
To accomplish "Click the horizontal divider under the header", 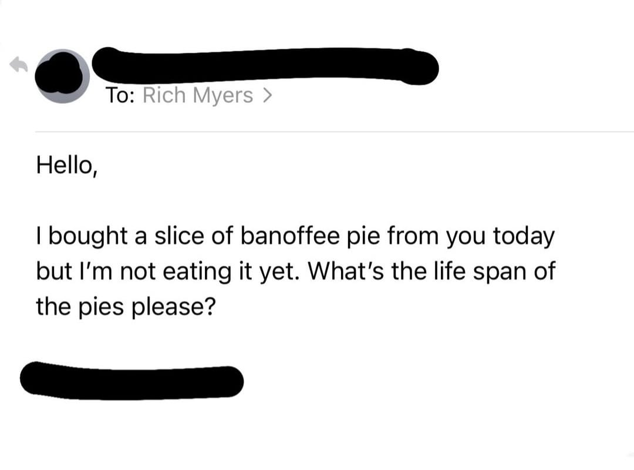I will pos(333,132).
